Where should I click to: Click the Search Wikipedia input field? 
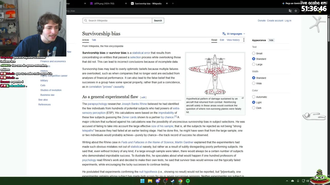tap(117, 21)
